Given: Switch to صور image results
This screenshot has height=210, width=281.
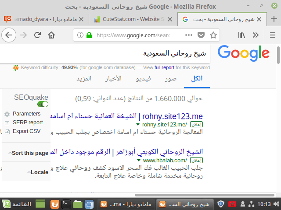Looking at the screenshot, I should (x=171, y=79).
